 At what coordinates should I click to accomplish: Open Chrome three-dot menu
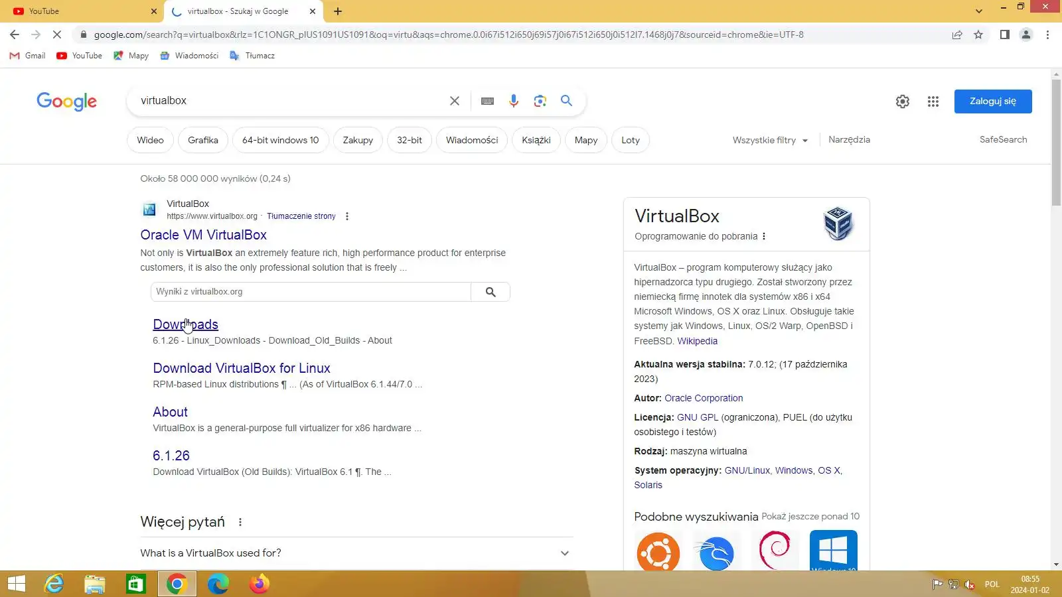[x=1048, y=34]
